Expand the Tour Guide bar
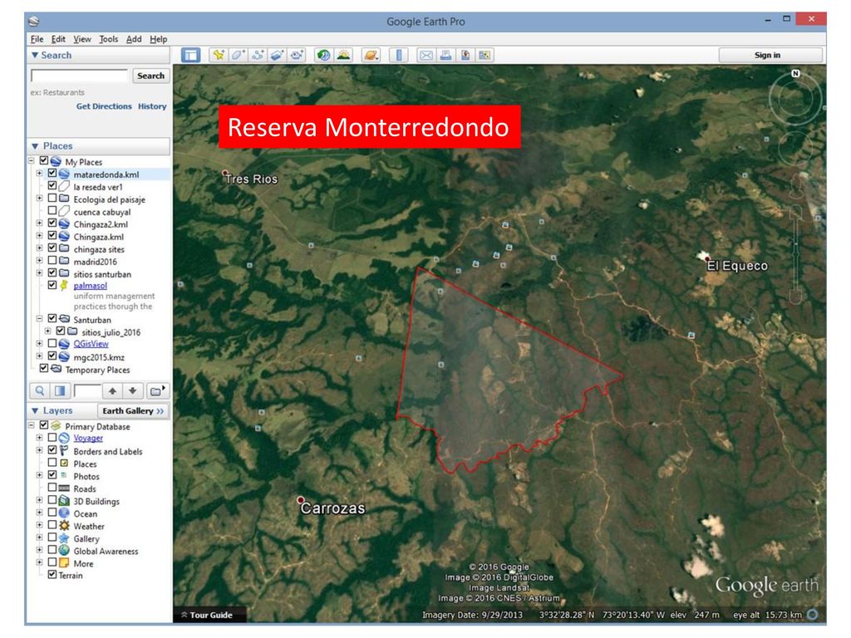This screenshot has height=638, width=851. pos(209,615)
